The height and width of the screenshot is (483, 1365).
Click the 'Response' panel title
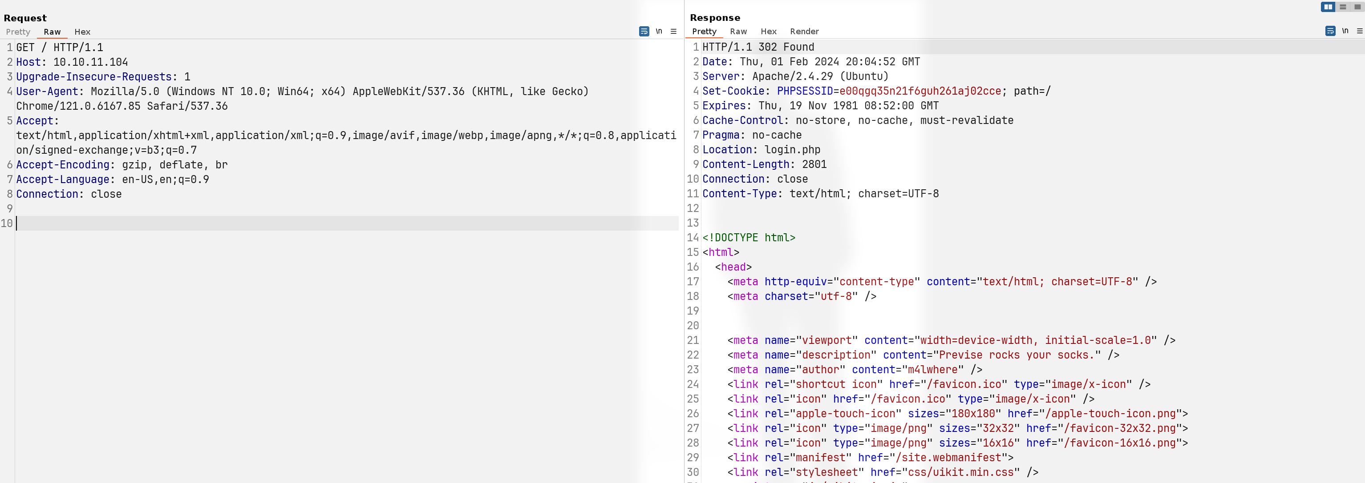715,17
